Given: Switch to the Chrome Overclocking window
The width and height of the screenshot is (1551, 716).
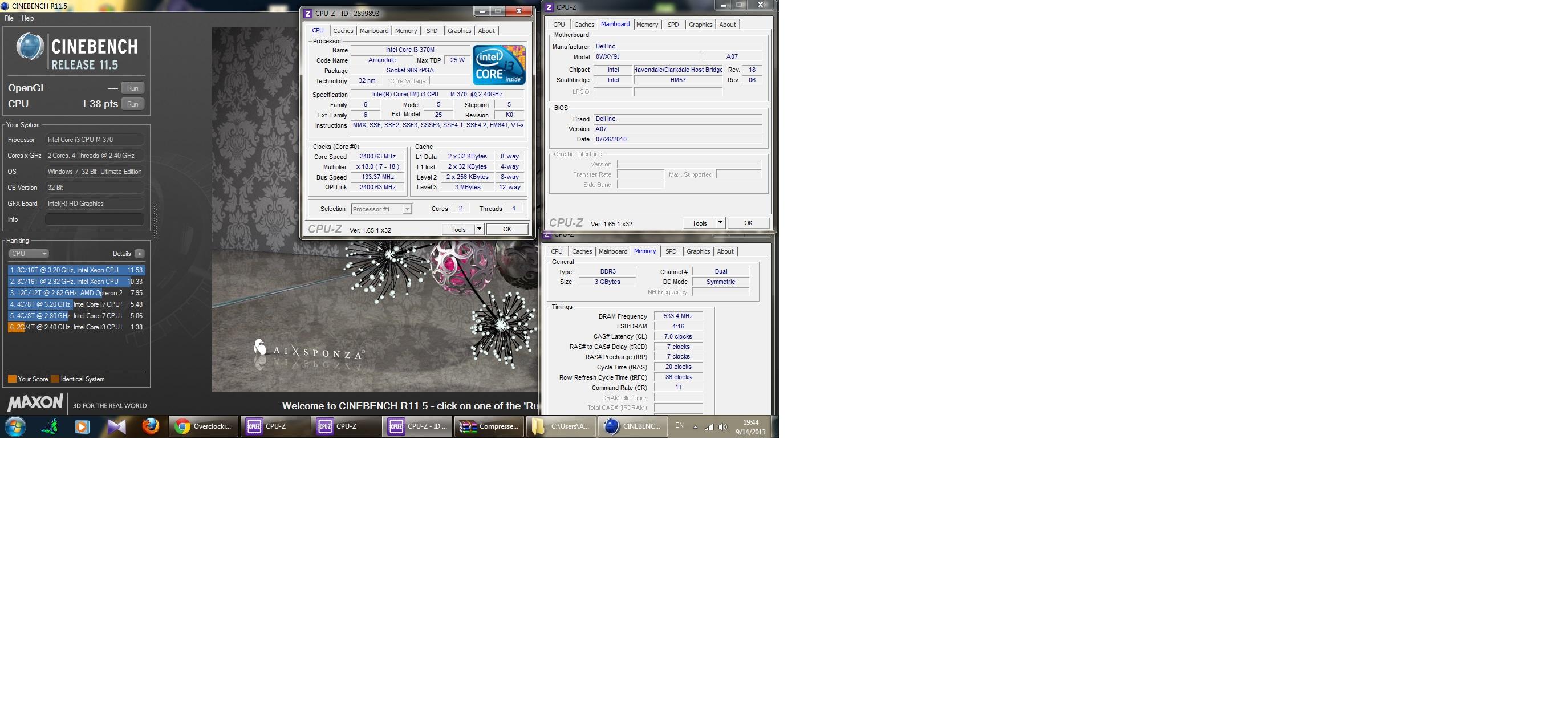Looking at the screenshot, I should click(204, 426).
